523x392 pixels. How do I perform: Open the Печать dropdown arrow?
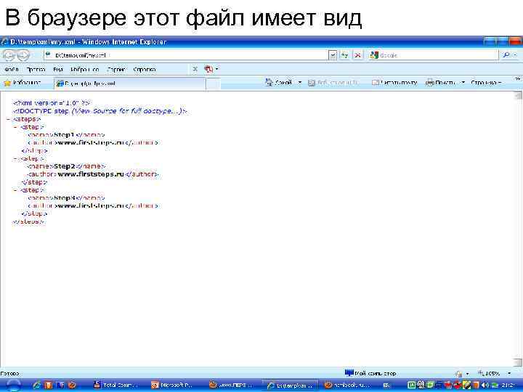pyautogui.click(x=463, y=82)
